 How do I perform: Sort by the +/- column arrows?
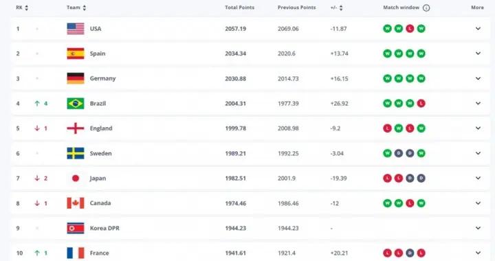pos(341,8)
